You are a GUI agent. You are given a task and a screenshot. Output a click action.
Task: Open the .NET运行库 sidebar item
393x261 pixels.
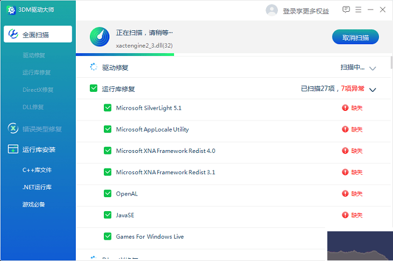(37, 187)
